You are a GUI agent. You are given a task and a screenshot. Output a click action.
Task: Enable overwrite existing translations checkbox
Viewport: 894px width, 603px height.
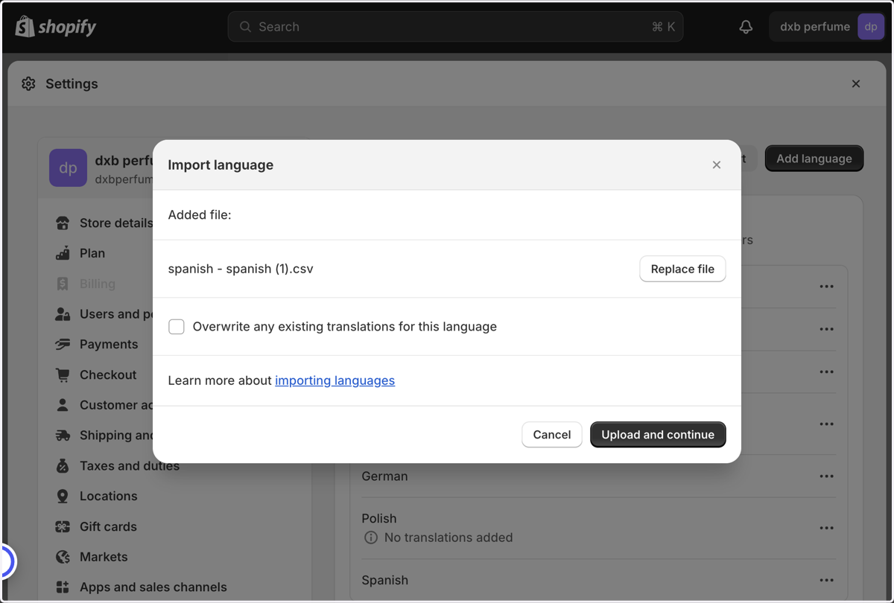pos(177,327)
